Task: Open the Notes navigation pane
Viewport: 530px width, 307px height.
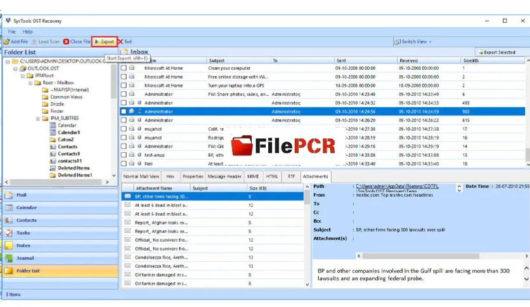Action: [60, 246]
